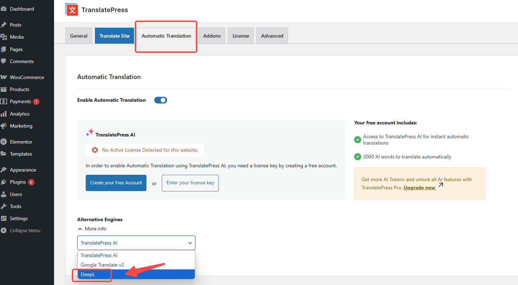Screen dimensions: 518x285
Task: Open the Addons tab
Action: tap(212, 36)
